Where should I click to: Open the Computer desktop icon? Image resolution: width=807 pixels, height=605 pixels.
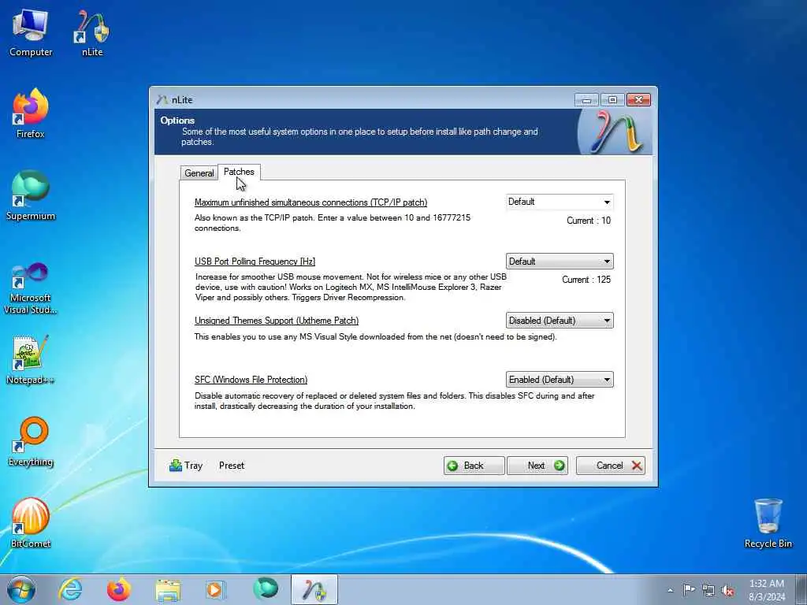pos(31,32)
